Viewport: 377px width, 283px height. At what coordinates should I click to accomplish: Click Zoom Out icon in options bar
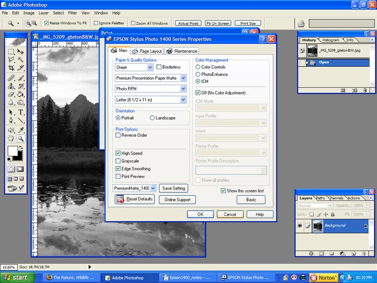click(34, 23)
